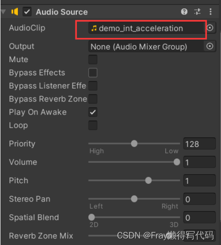Open the Audio Source three-dot options menu
Viewport: 221px width, 245px height.
click(211, 12)
